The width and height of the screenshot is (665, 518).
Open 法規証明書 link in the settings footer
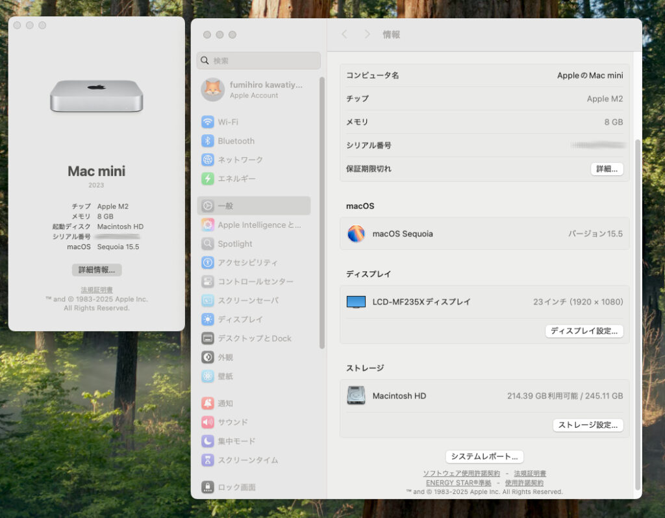(530, 473)
